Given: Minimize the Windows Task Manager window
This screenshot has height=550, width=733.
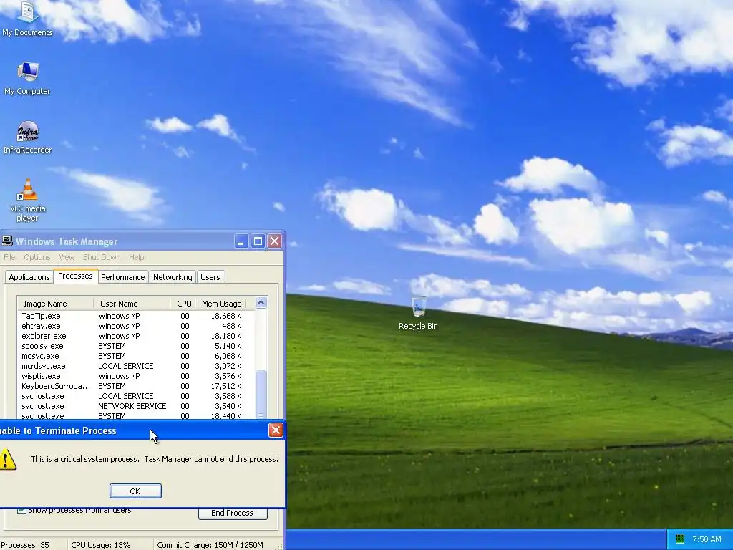Looking at the screenshot, I should 241,241.
